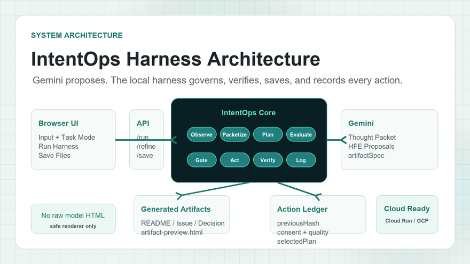Select the Packetize pill
Viewport: 470px width, 264px height.
[x=234, y=134]
